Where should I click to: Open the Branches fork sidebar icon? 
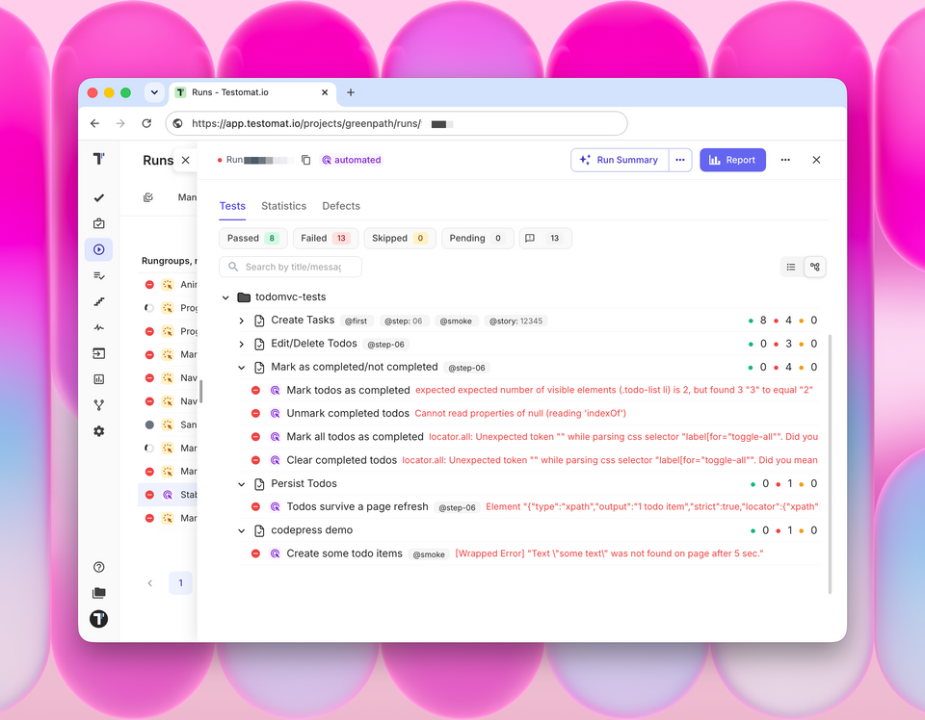coord(98,405)
